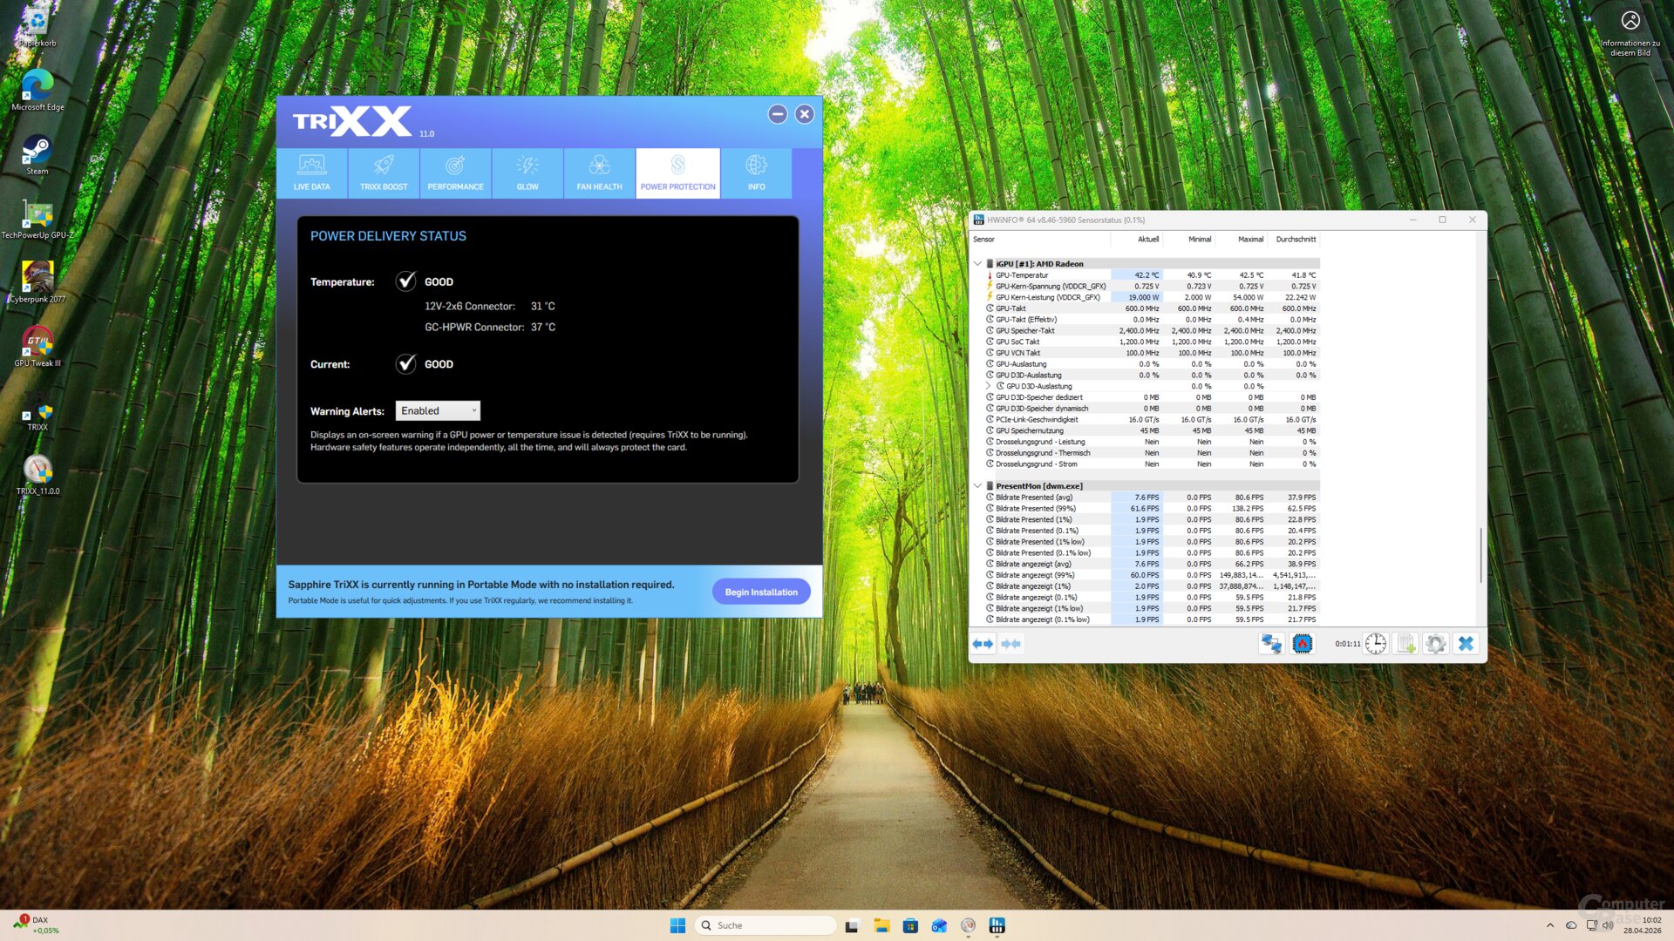This screenshot has height=941, width=1674.
Task: Click the Glow lighting icon
Action: tap(527, 165)
